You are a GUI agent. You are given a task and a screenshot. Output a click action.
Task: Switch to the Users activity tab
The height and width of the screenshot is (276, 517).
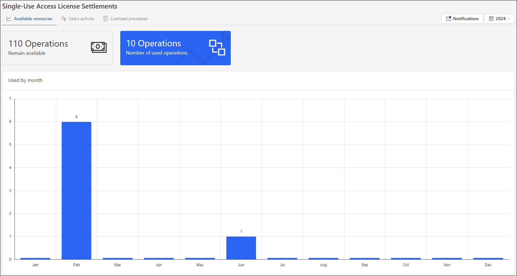tap(78, 19)
